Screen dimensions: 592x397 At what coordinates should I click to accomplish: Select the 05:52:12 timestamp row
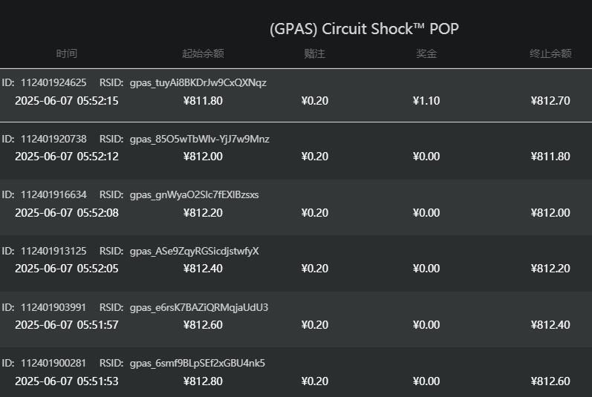coord(67,157)
